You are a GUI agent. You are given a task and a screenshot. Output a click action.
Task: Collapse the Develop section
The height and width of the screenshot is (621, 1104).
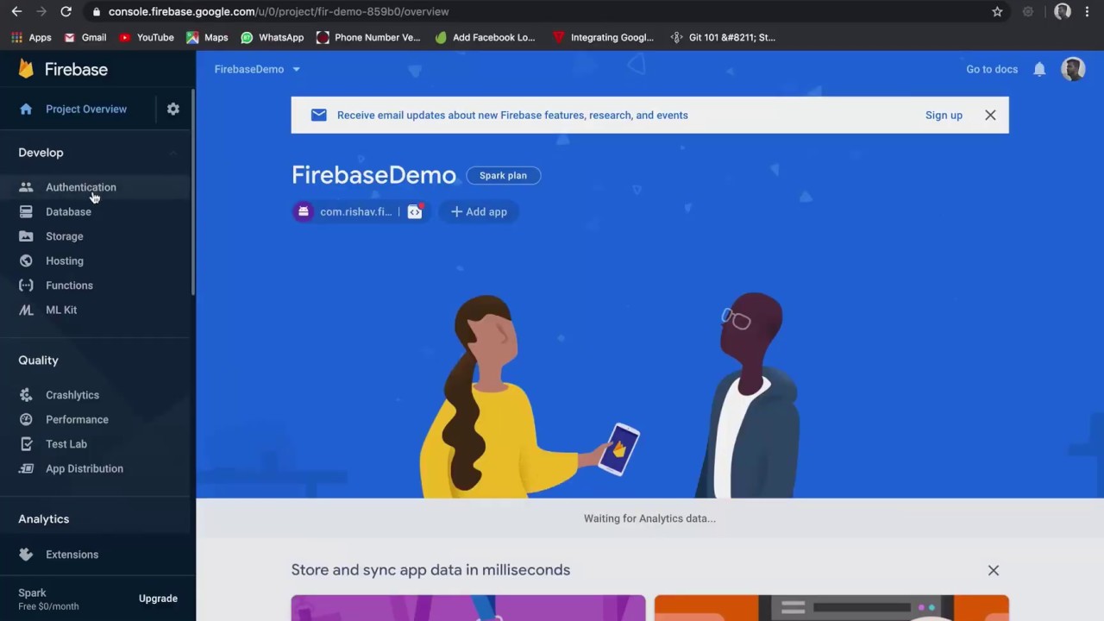pyautogui.click(x=173, y=153)
